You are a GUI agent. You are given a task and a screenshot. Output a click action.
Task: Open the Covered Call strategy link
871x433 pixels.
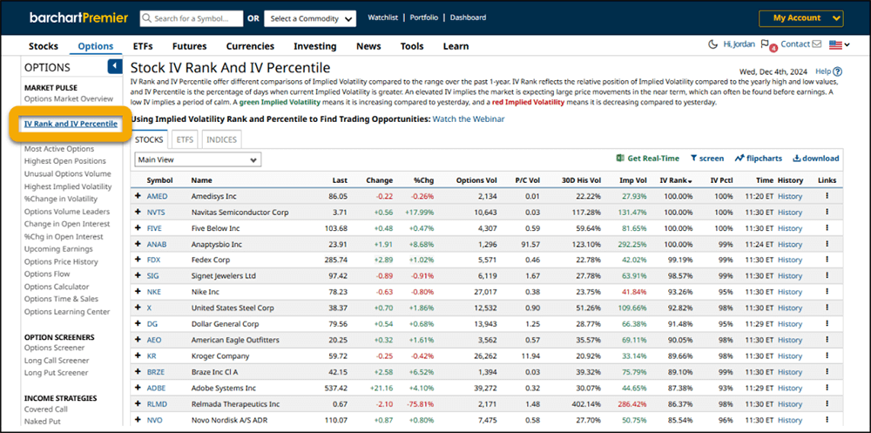(x=46, y=409)
